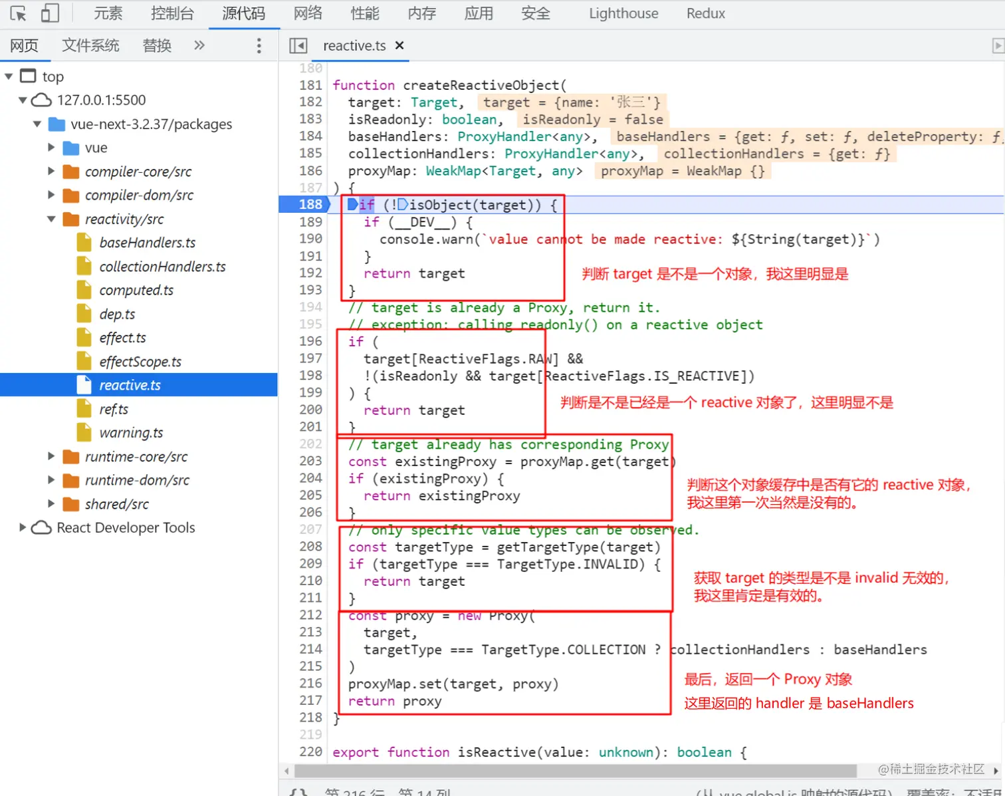1005x796 pixels.
Task: Select the 网页 navigator tab
Action: click(24, 45)
